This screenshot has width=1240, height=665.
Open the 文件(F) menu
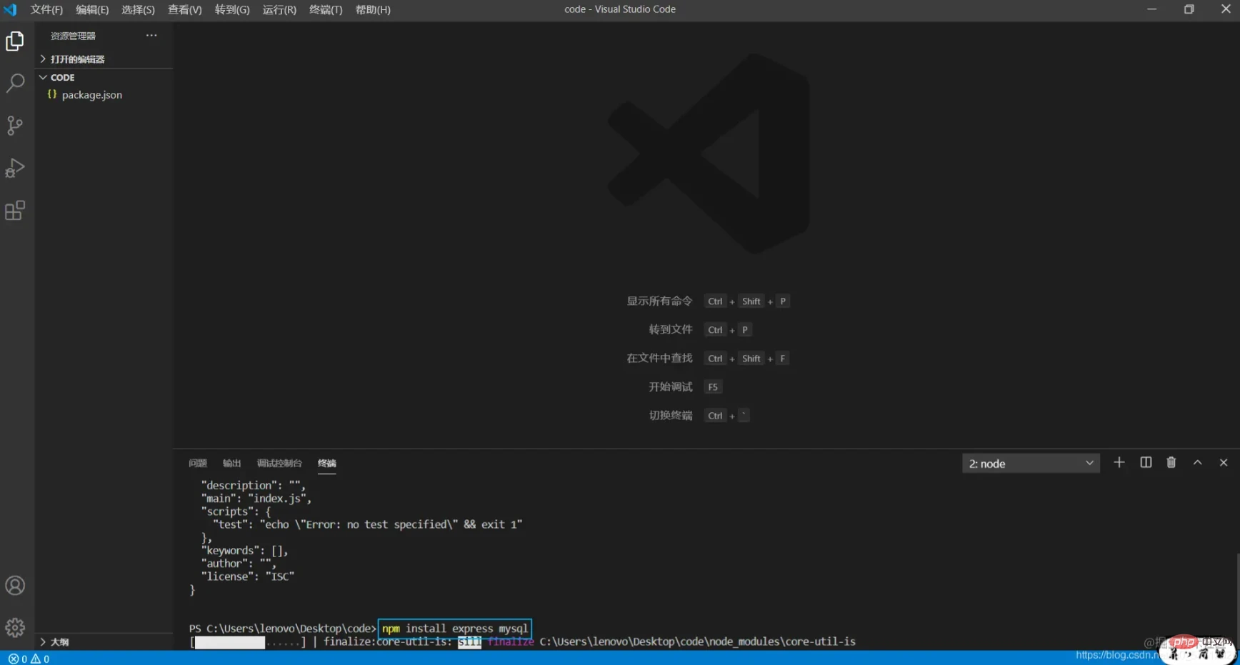(46, 10)
